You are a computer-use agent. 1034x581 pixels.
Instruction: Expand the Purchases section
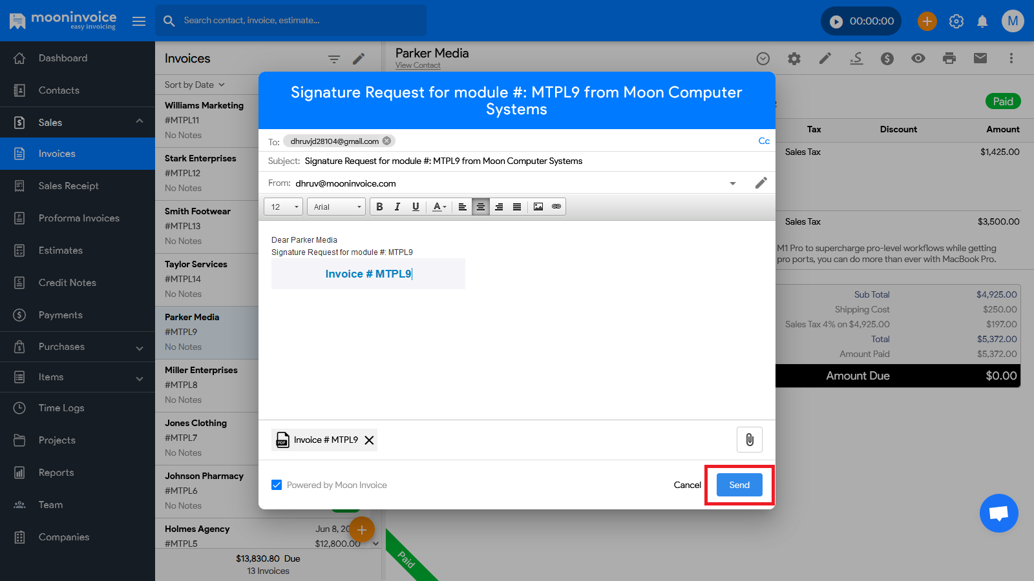(x=78, y=347)
